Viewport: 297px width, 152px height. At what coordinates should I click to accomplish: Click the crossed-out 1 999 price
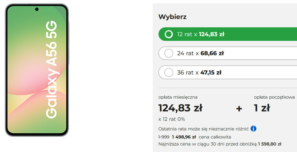pos(164,137)
